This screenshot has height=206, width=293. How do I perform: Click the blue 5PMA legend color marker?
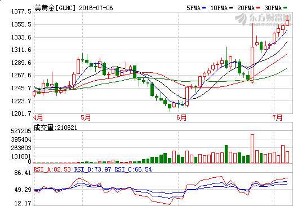click(x=204, y=8)
